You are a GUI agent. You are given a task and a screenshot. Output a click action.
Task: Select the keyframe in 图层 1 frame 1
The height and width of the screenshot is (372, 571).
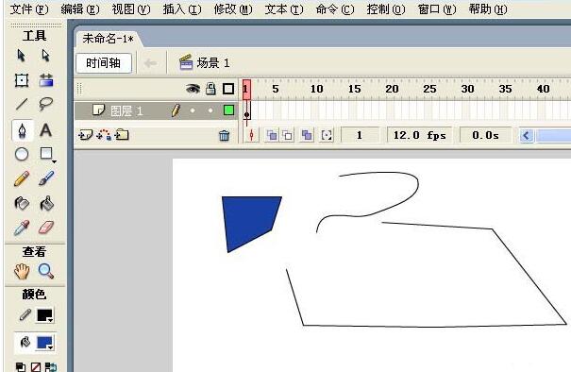pos(246,110)
